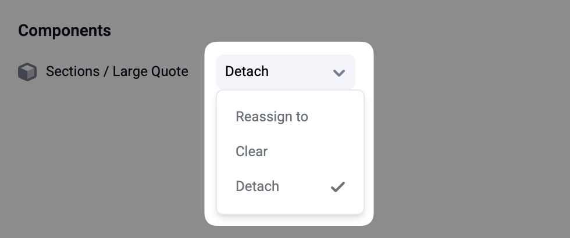
Task: Click the dimmed background to dismiss the menu
Action: [465, 145]
